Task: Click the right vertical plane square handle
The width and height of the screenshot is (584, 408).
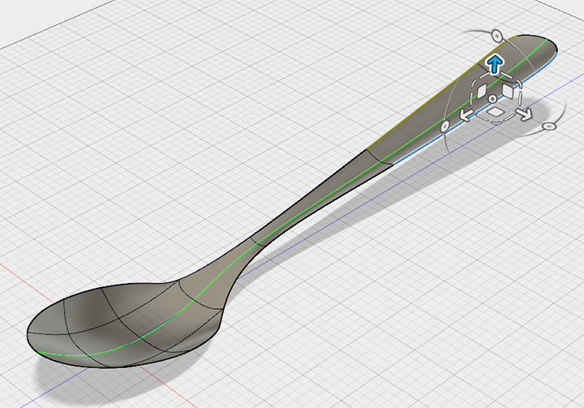Action: point(508,91)
